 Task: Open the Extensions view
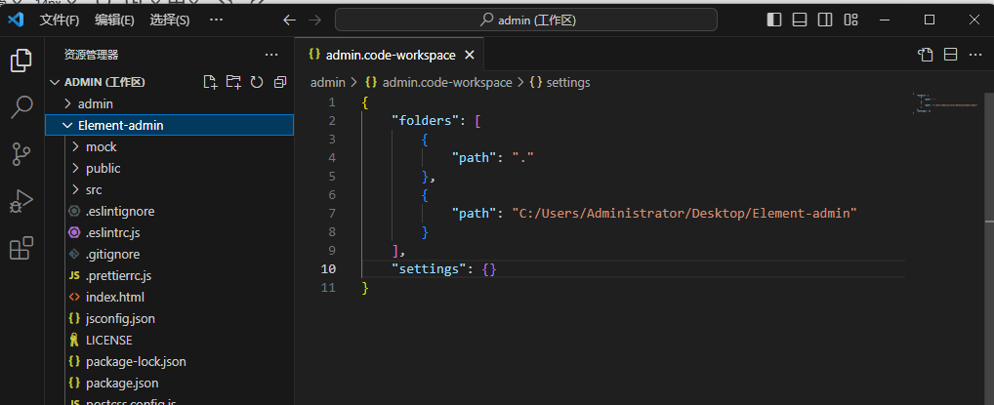click(21, 249)
